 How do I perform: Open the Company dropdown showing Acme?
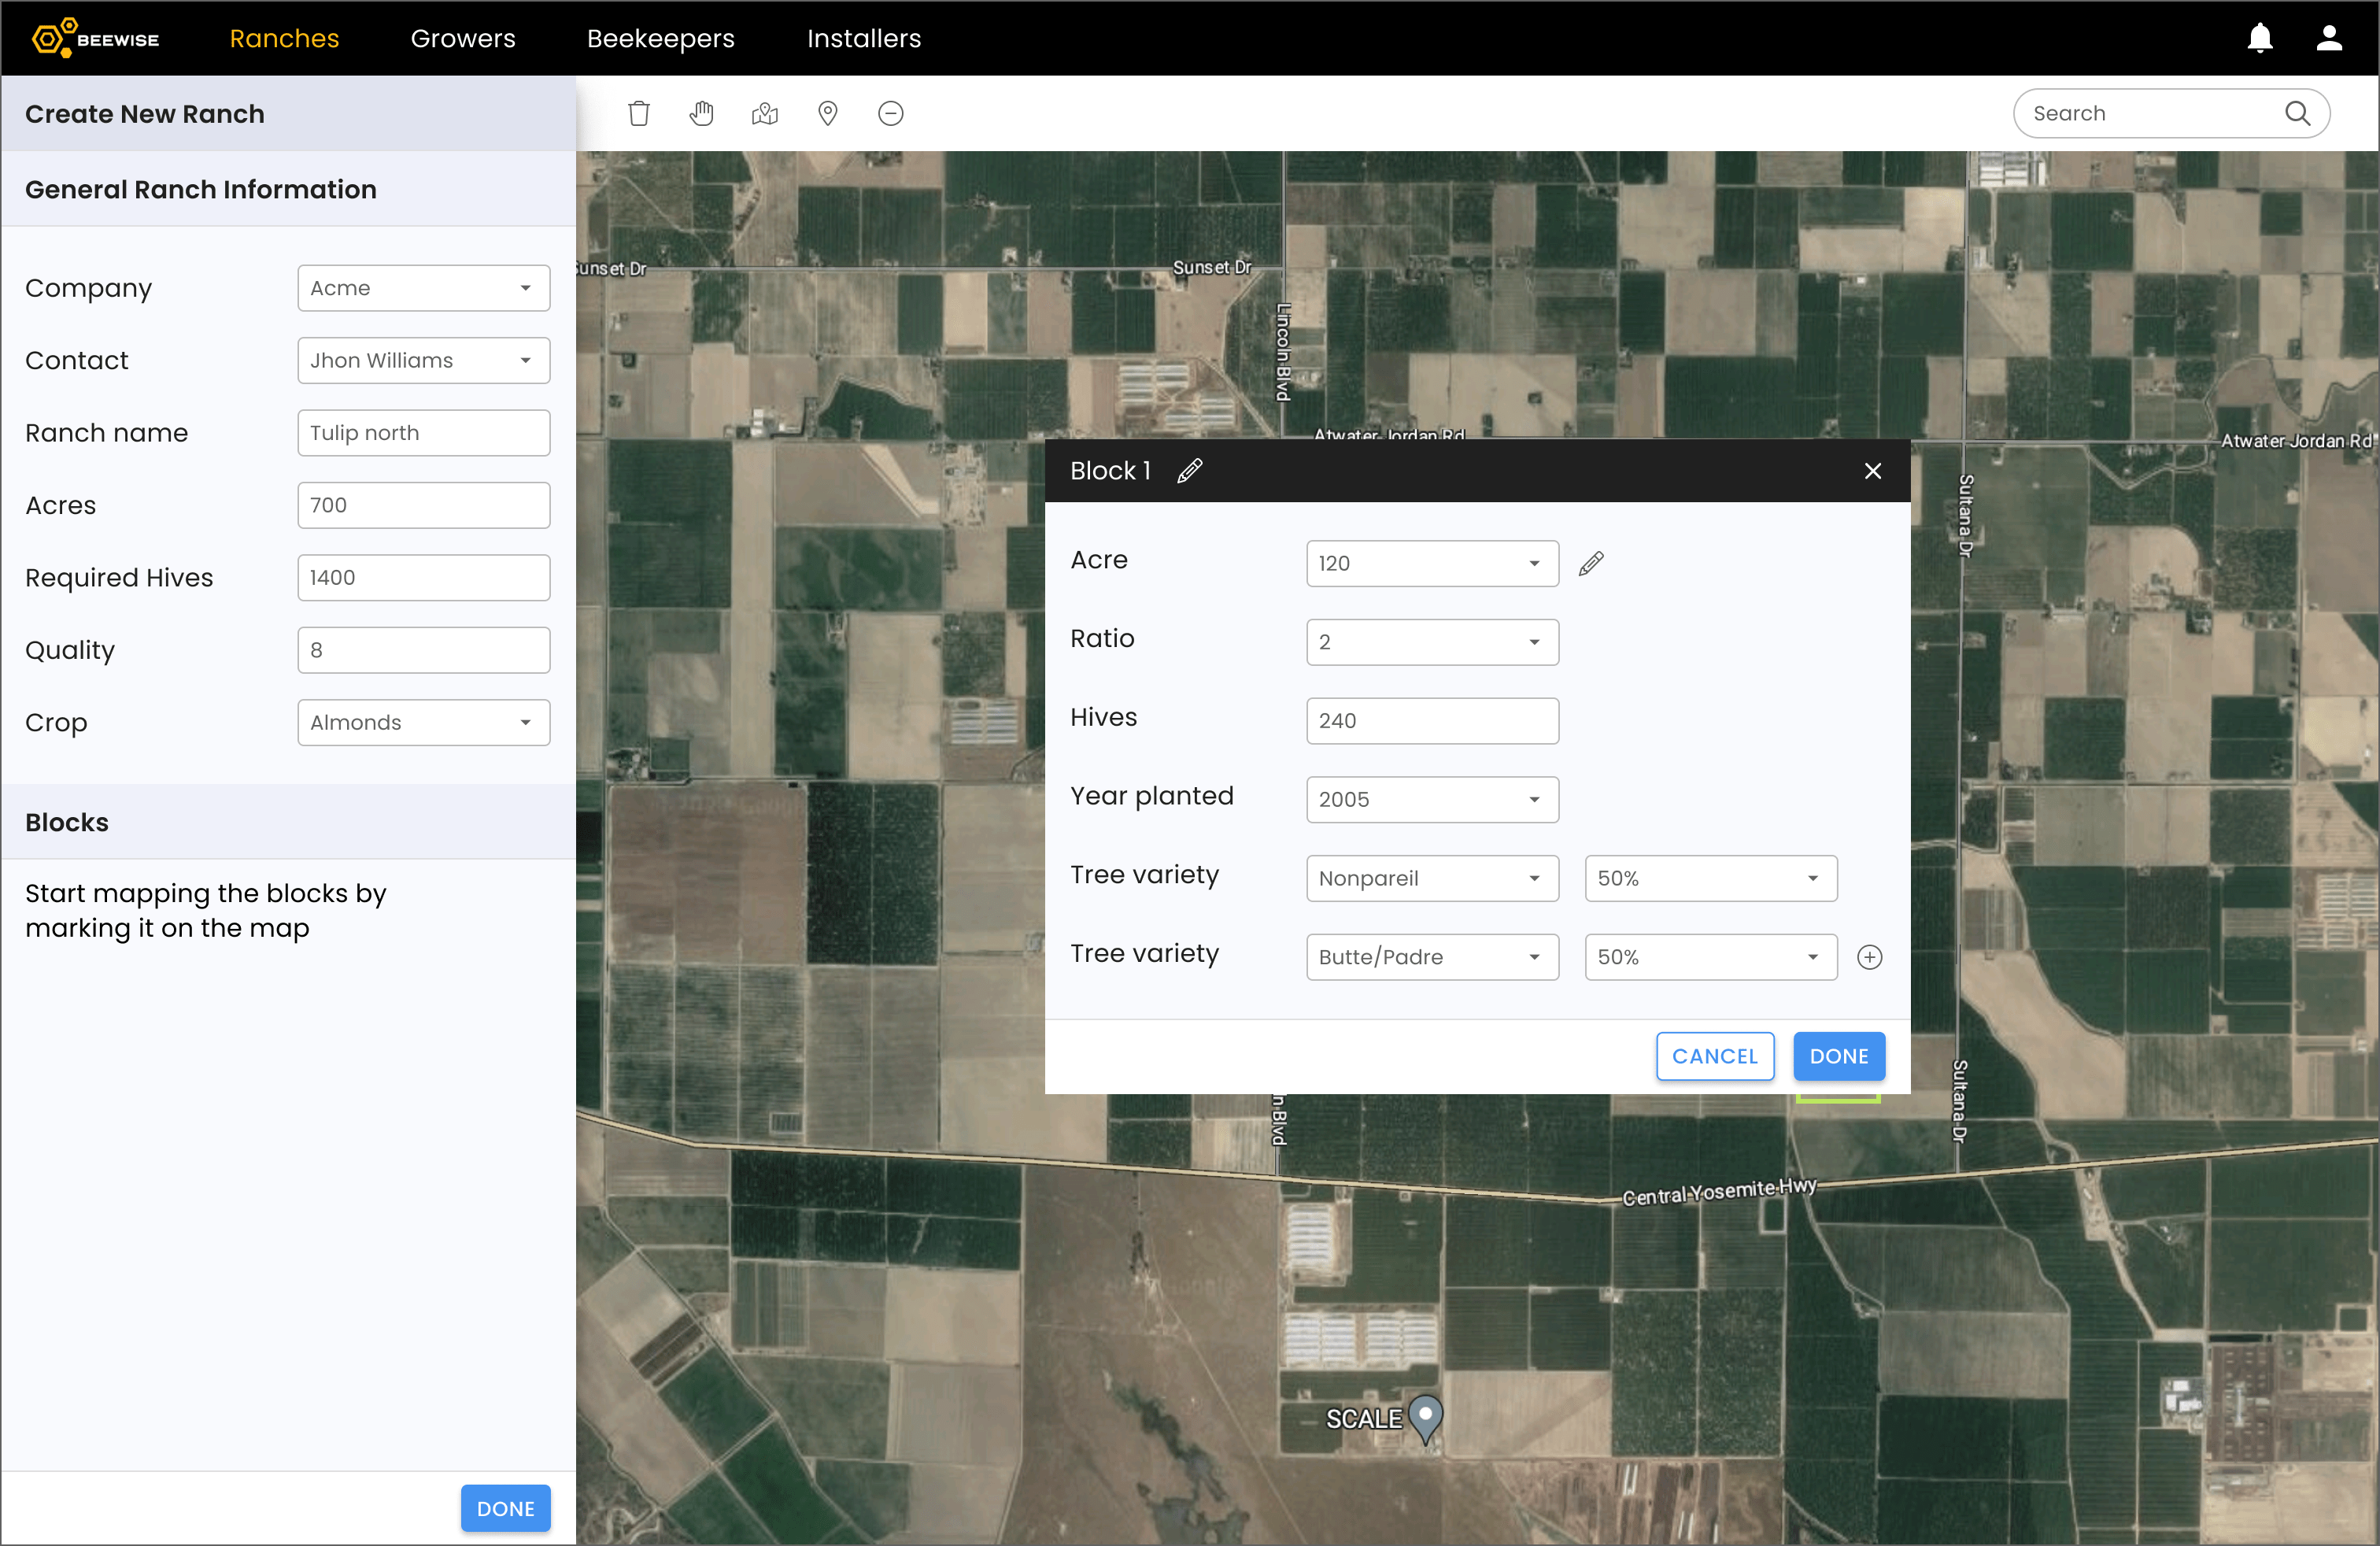tap(423, 288)
